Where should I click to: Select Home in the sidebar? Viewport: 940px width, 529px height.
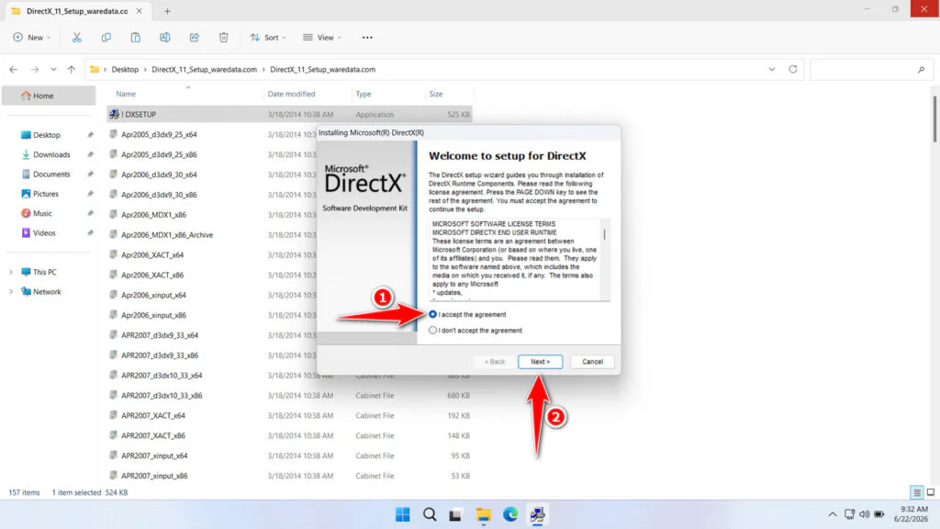pyautogui.click(x=49, y=96)
